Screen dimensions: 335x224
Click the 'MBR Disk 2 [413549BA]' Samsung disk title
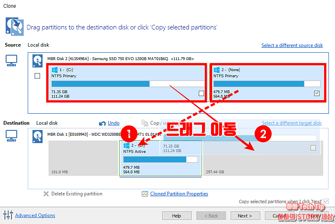(x=120, y=58)
